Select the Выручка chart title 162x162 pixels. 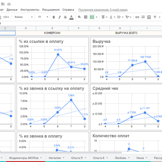[101, 42]
